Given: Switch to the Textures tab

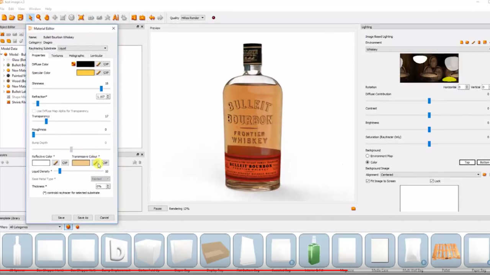Looking at the screenshot, I should (x=57, y=56).
